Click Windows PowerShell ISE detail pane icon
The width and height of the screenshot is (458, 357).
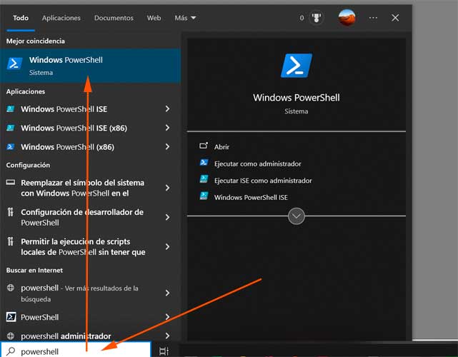204,196
